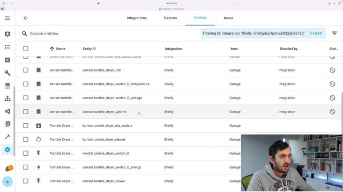Open the wrench sidebar icon
Screen dimensions: 343x192
(8, 73)
